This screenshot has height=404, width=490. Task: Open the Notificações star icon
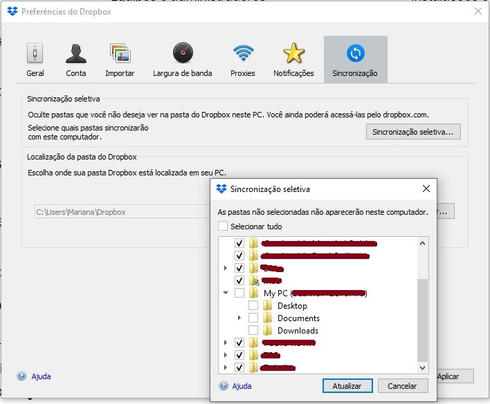(293, 53)
